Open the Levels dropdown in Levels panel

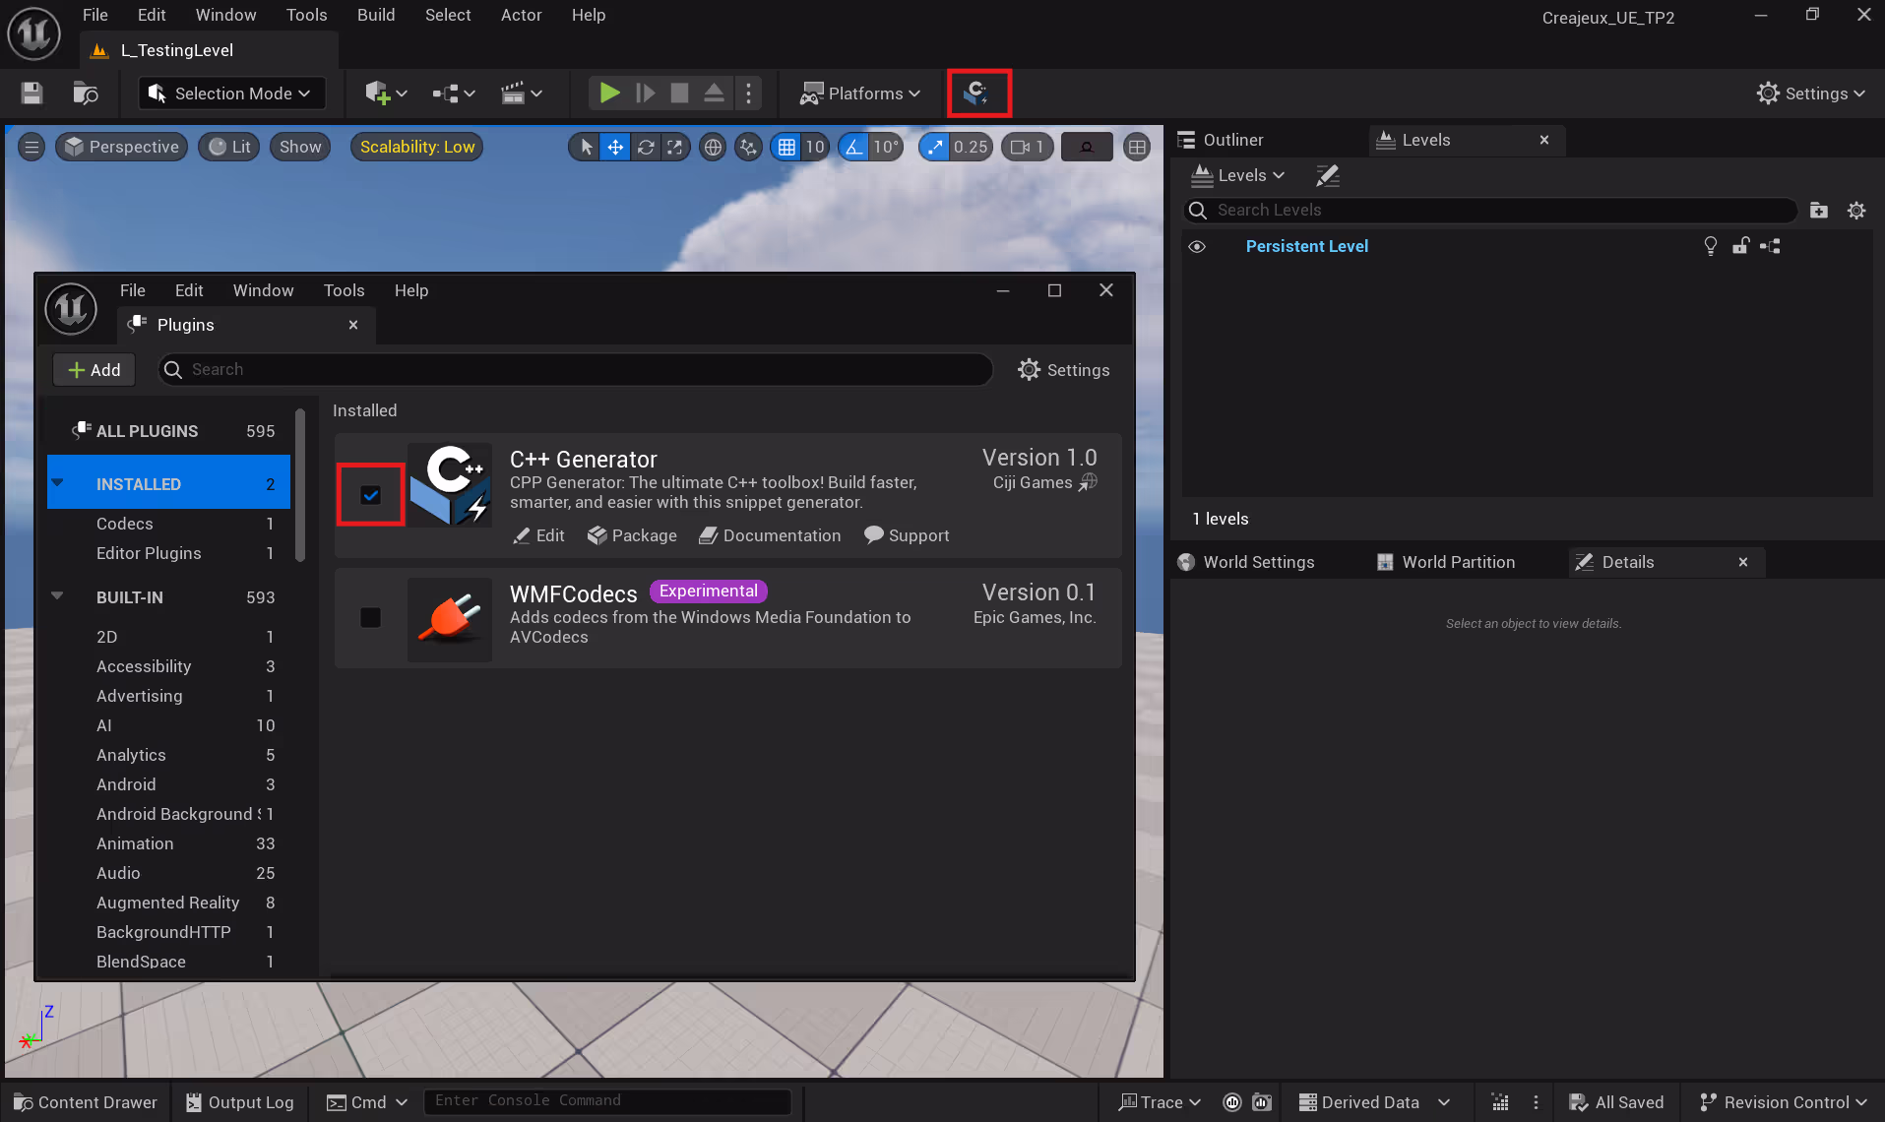click(x=1238, y=175)
